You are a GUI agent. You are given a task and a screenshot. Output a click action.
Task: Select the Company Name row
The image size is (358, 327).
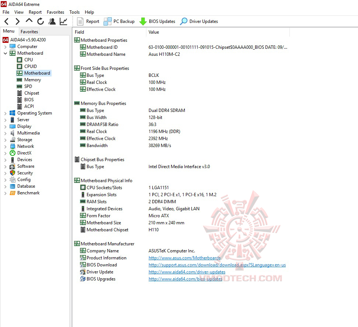(x=181, y=251)
